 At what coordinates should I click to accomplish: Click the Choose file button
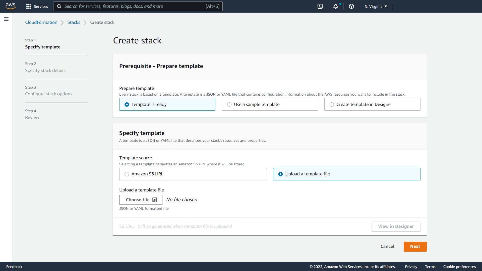coord(140,199)
